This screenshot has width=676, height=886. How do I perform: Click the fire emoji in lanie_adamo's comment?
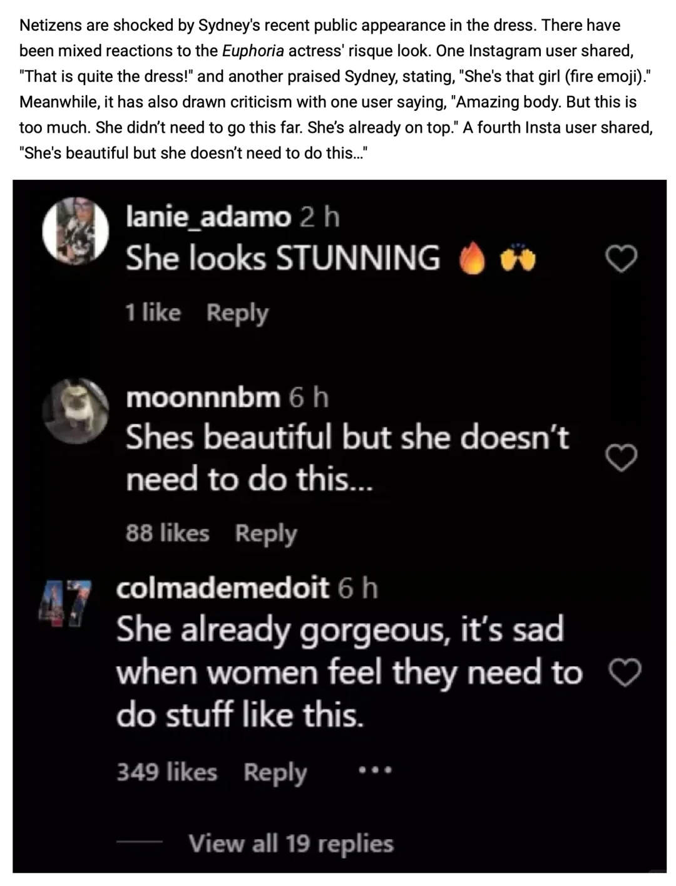[x=473, y=259]
